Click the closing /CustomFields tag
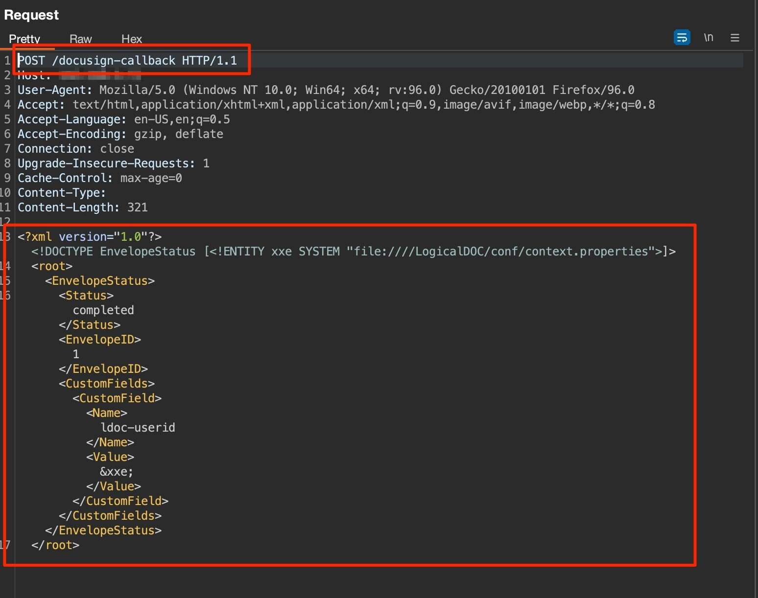The height and width of the screenshot is (598, 758). [x=110, y=516]
